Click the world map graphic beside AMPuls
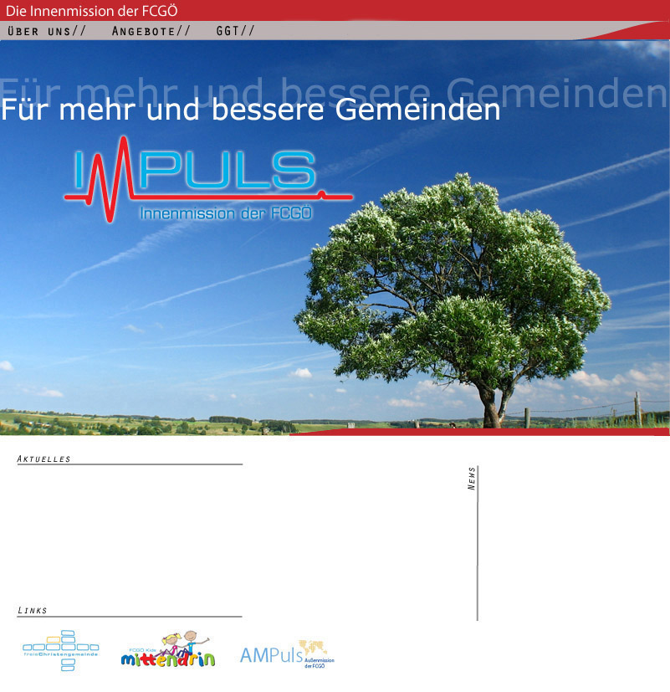The height and width of the screenshot is (692, 670). coord(316,647)
